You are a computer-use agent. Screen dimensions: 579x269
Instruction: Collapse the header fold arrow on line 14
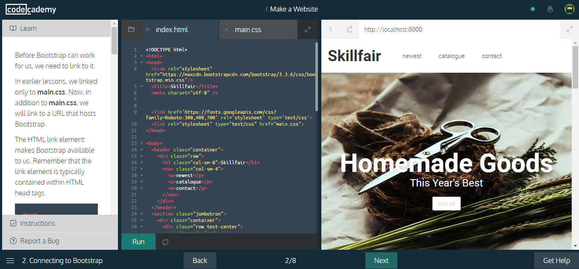141,150
